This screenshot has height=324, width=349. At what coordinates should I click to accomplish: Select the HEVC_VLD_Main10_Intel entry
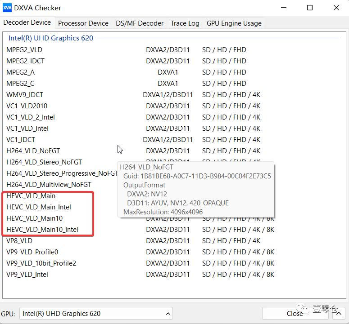point(42,230)
